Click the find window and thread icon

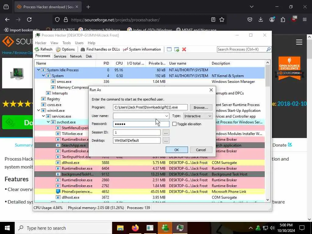coord(177,49)
